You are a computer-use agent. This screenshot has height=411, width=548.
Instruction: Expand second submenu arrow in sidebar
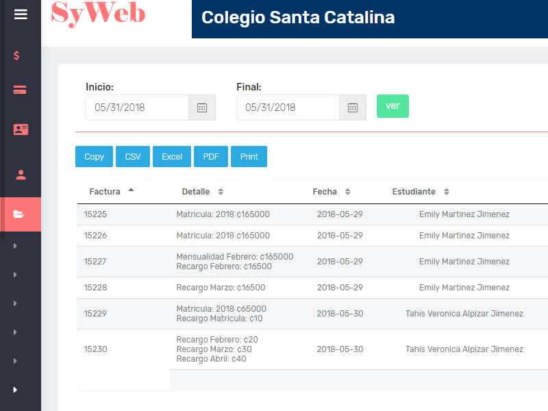pyautogui.click(x=14, y=275)
